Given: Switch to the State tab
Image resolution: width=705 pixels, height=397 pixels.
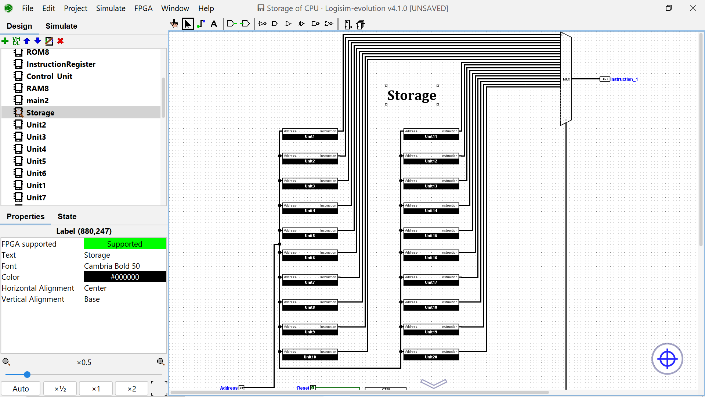Looking at the screenshot, I should click(x=67, y=217).
